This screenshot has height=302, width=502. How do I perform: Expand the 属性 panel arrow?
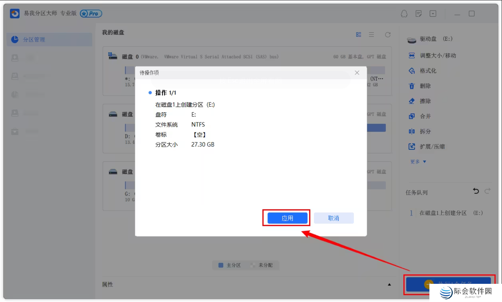[389, 285]
